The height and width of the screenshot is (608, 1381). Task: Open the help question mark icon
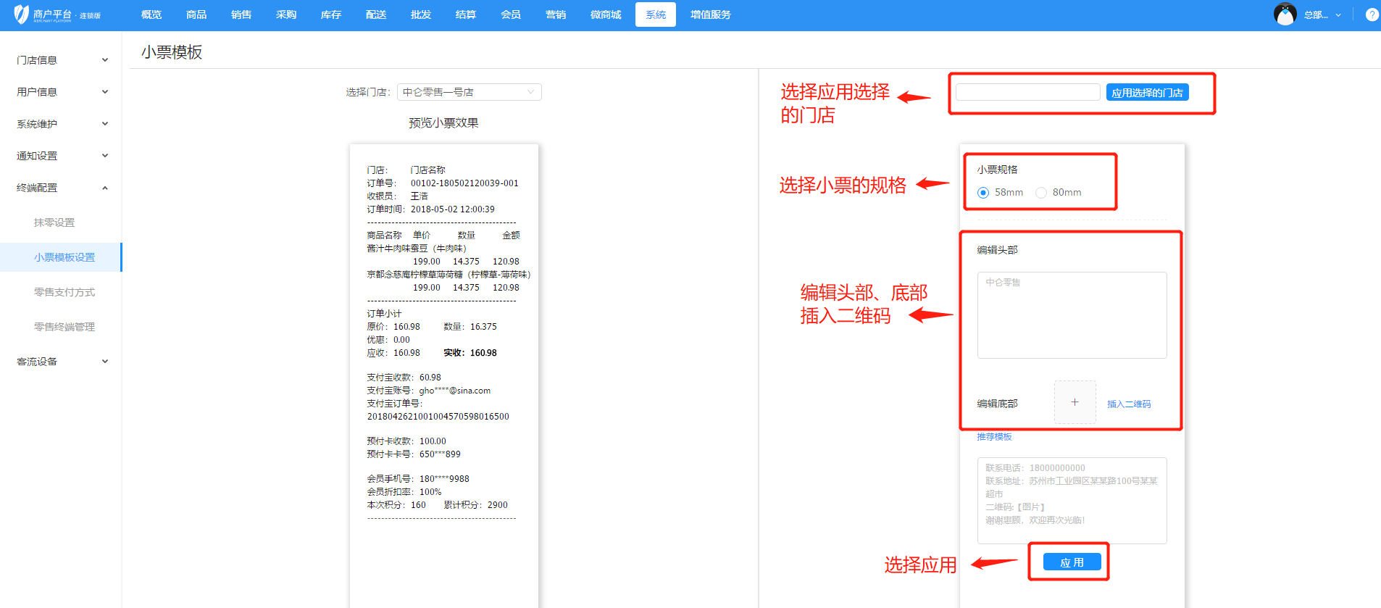click(x=1372, y=14)
